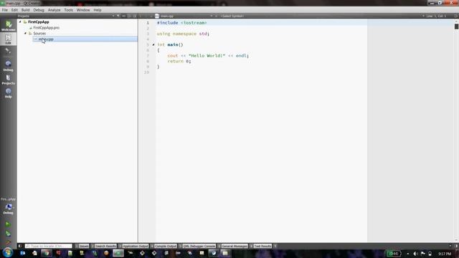The image size is (459, 258).
Task: Click the filter tree icon in Projects pane
Action: click(118, 16)
